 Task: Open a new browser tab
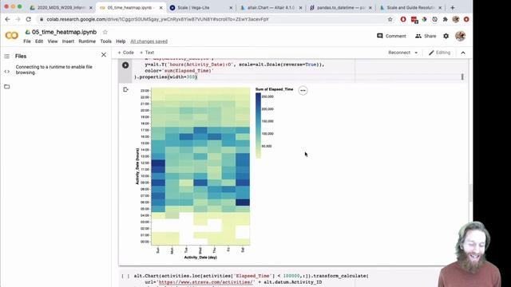point(453,7)
